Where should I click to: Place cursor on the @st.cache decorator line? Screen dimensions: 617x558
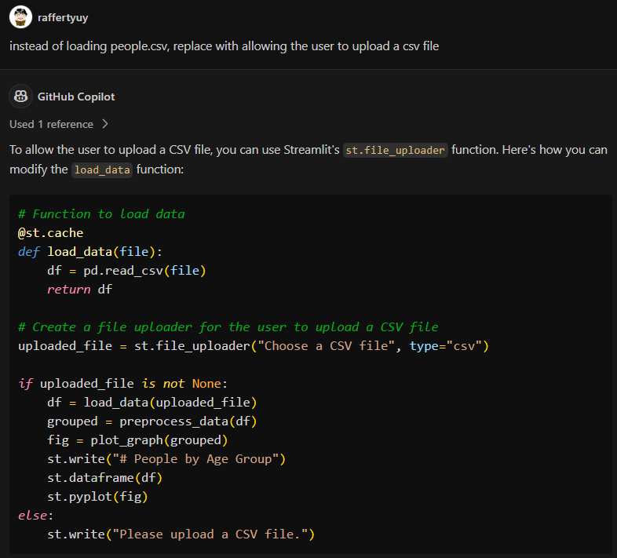click(x=50, y=233)
